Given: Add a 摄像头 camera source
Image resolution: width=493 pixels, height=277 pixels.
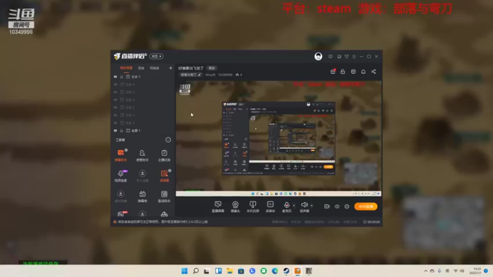Looking at the screenshot, I should pyautogui.click(x=235, y=207).
